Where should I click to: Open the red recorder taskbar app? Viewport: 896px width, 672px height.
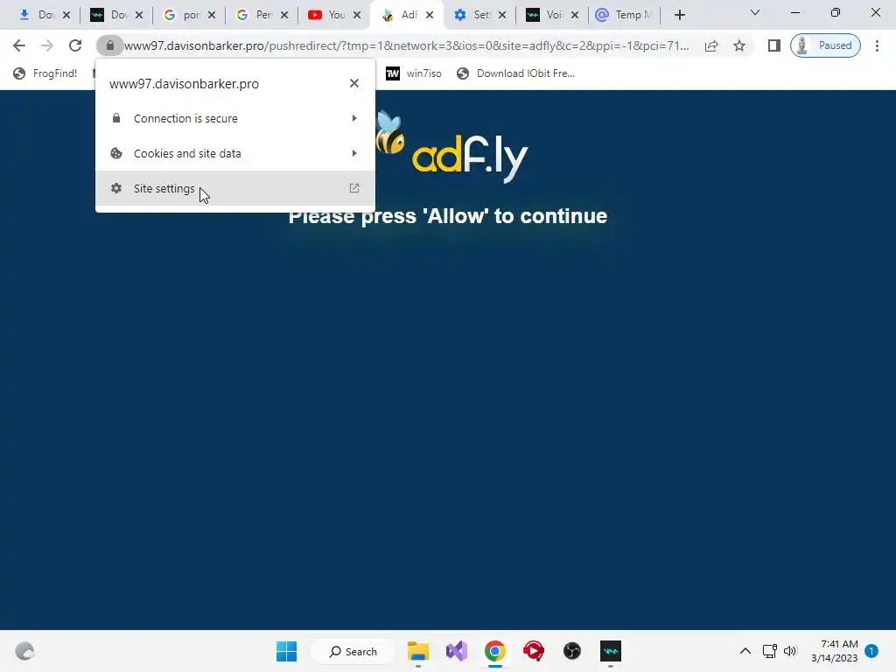point(533,651)
